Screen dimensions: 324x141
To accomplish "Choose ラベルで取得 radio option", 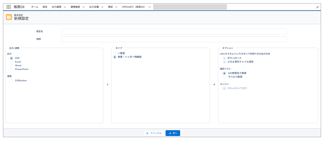I will pos(224,77).
